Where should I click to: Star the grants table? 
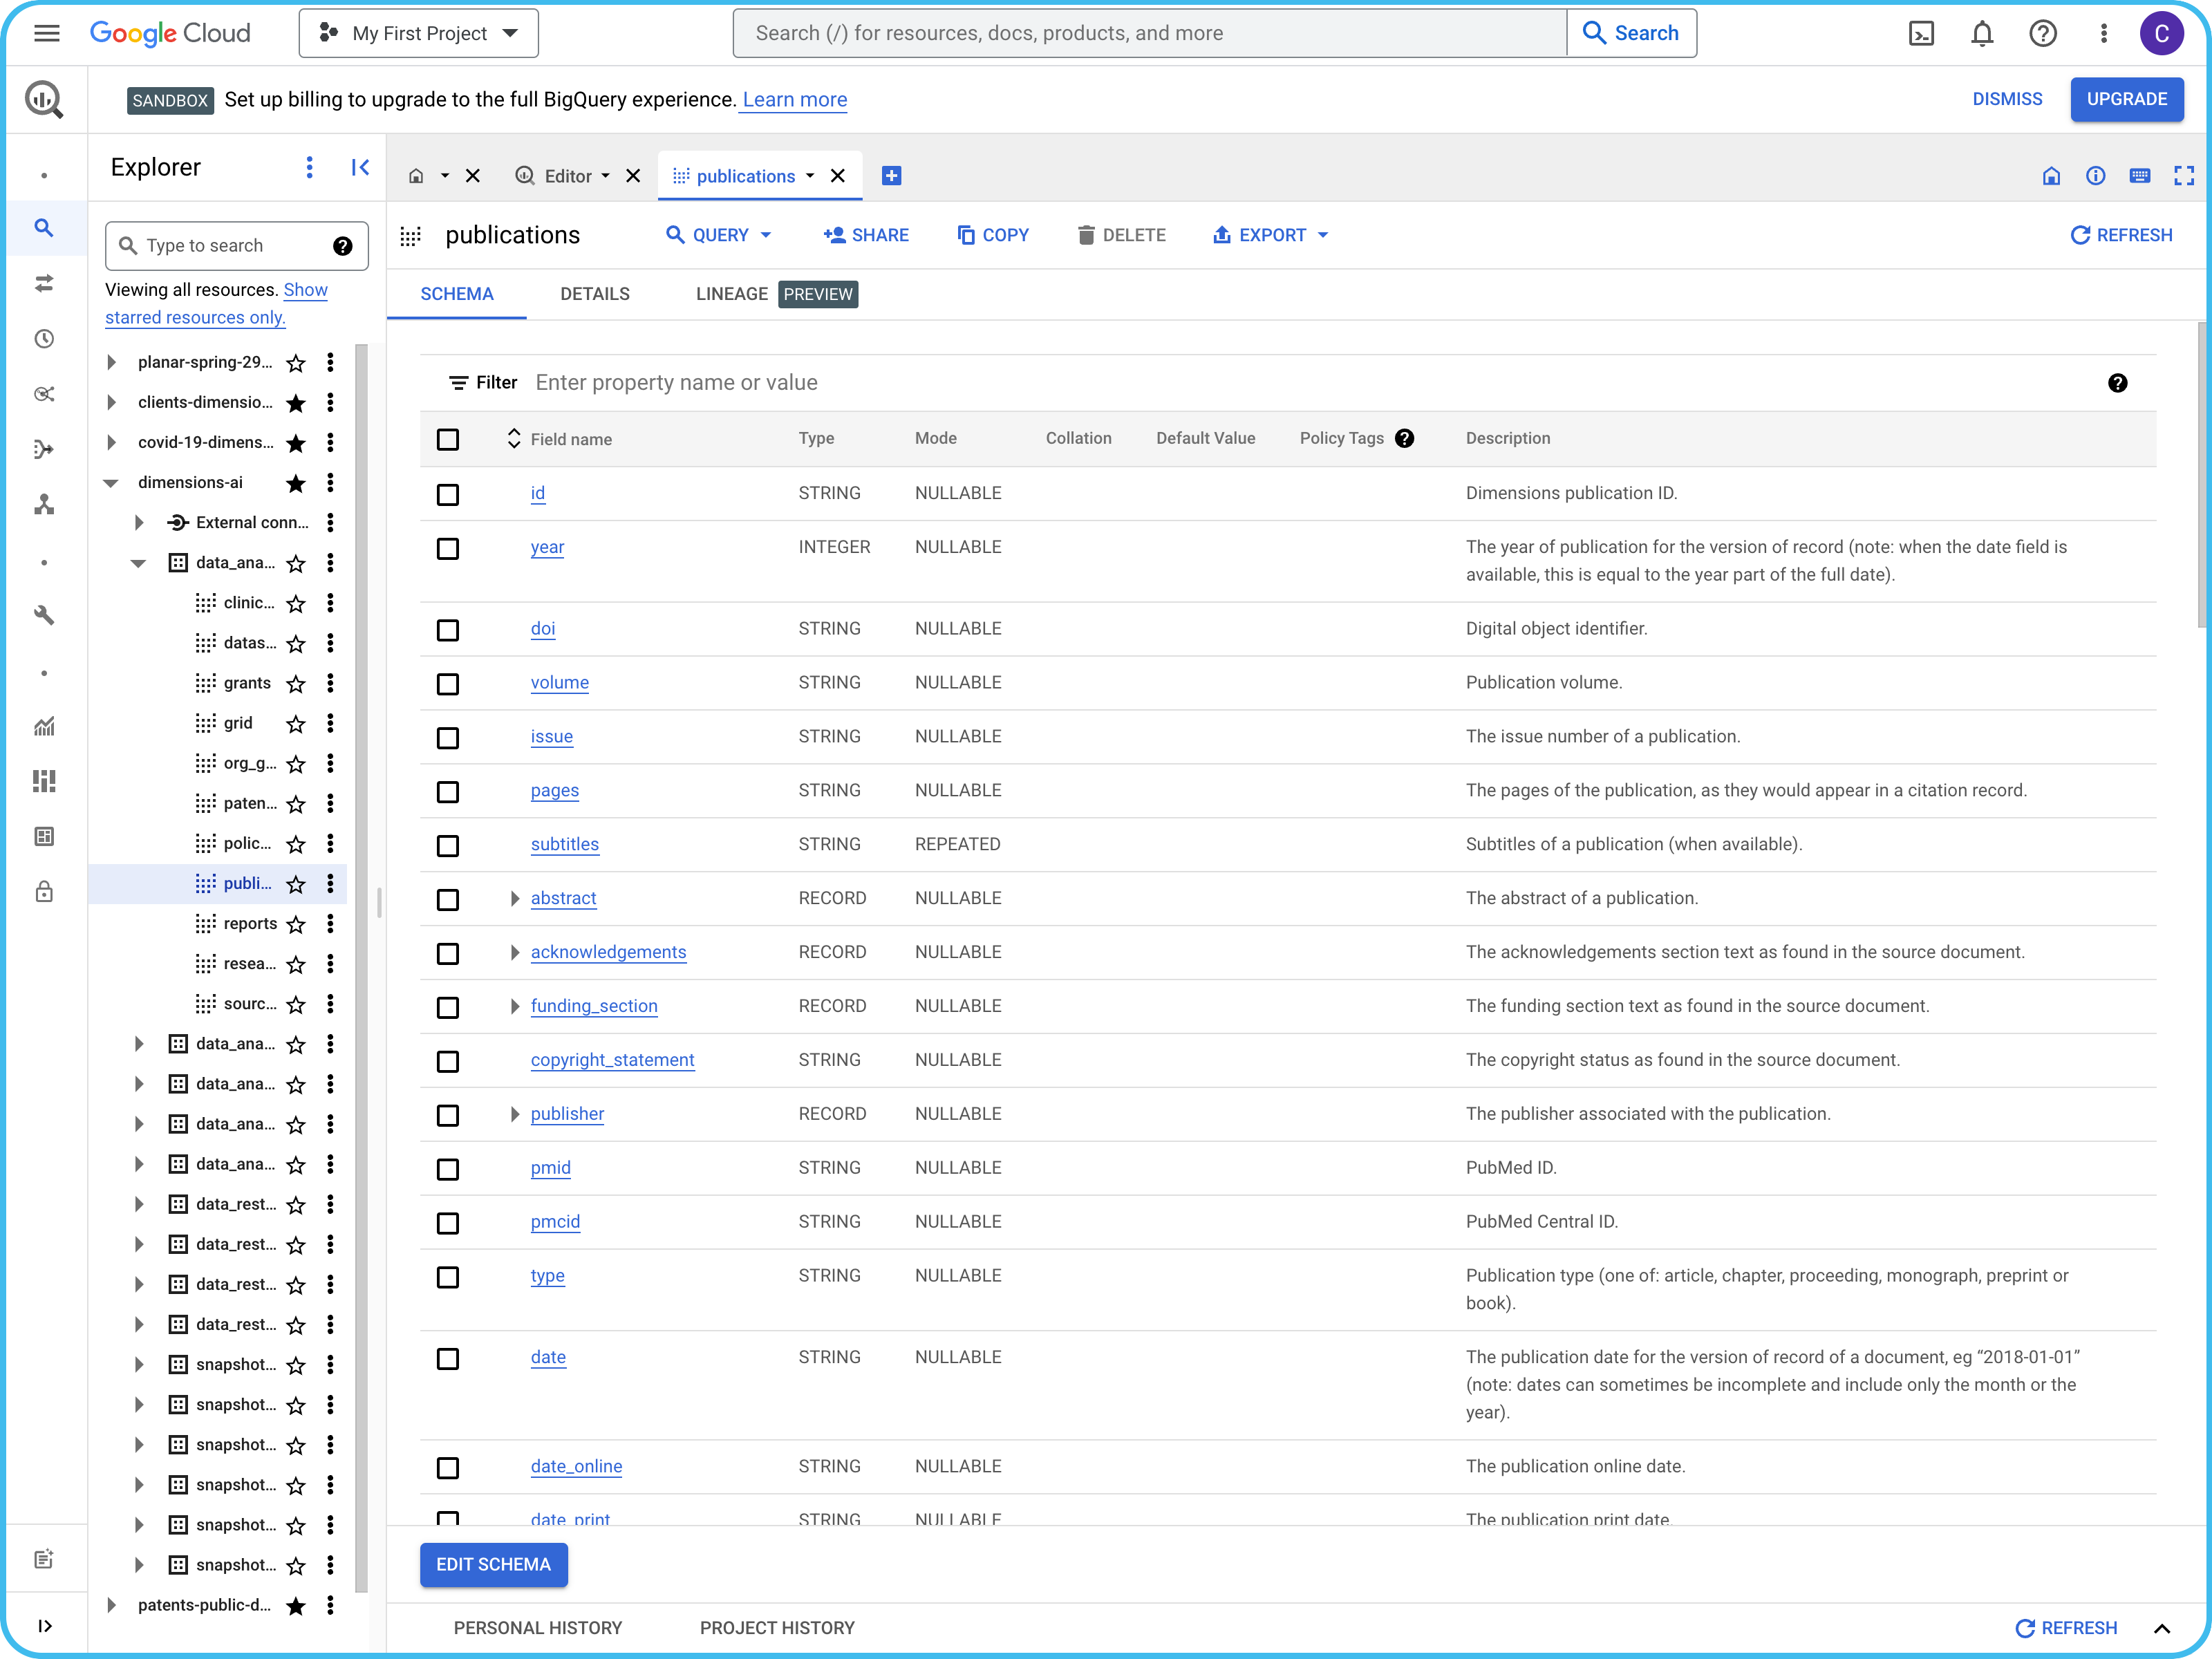click(296, 684)
